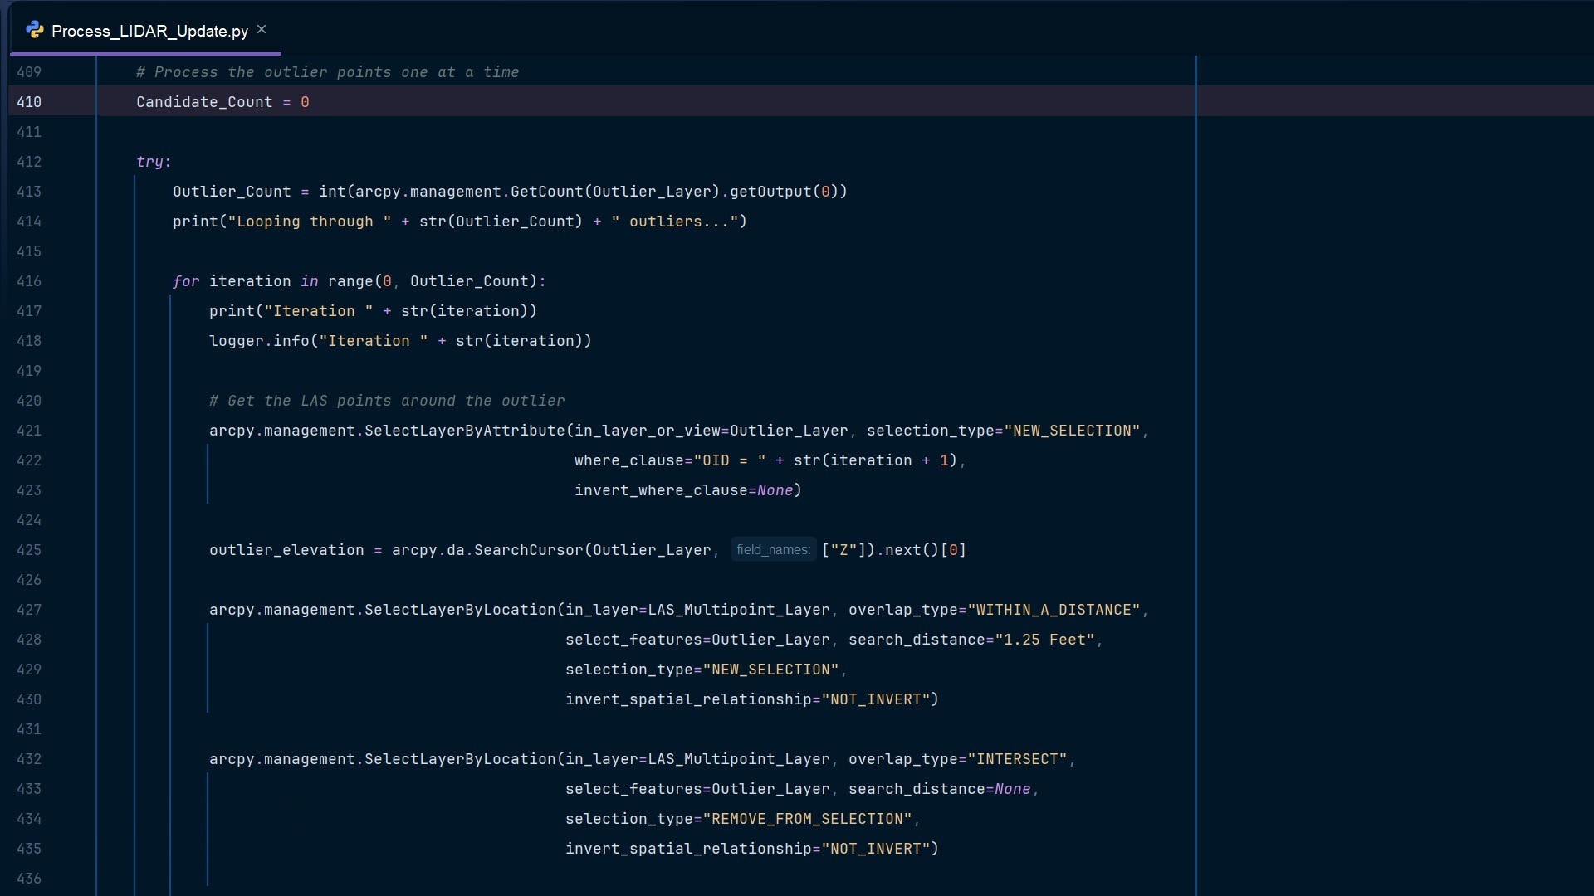Image resolution: width=1594 pixels, height=896 pixels.
Task: Click the 'for' keyword on line 416
Action: [186, 281]
